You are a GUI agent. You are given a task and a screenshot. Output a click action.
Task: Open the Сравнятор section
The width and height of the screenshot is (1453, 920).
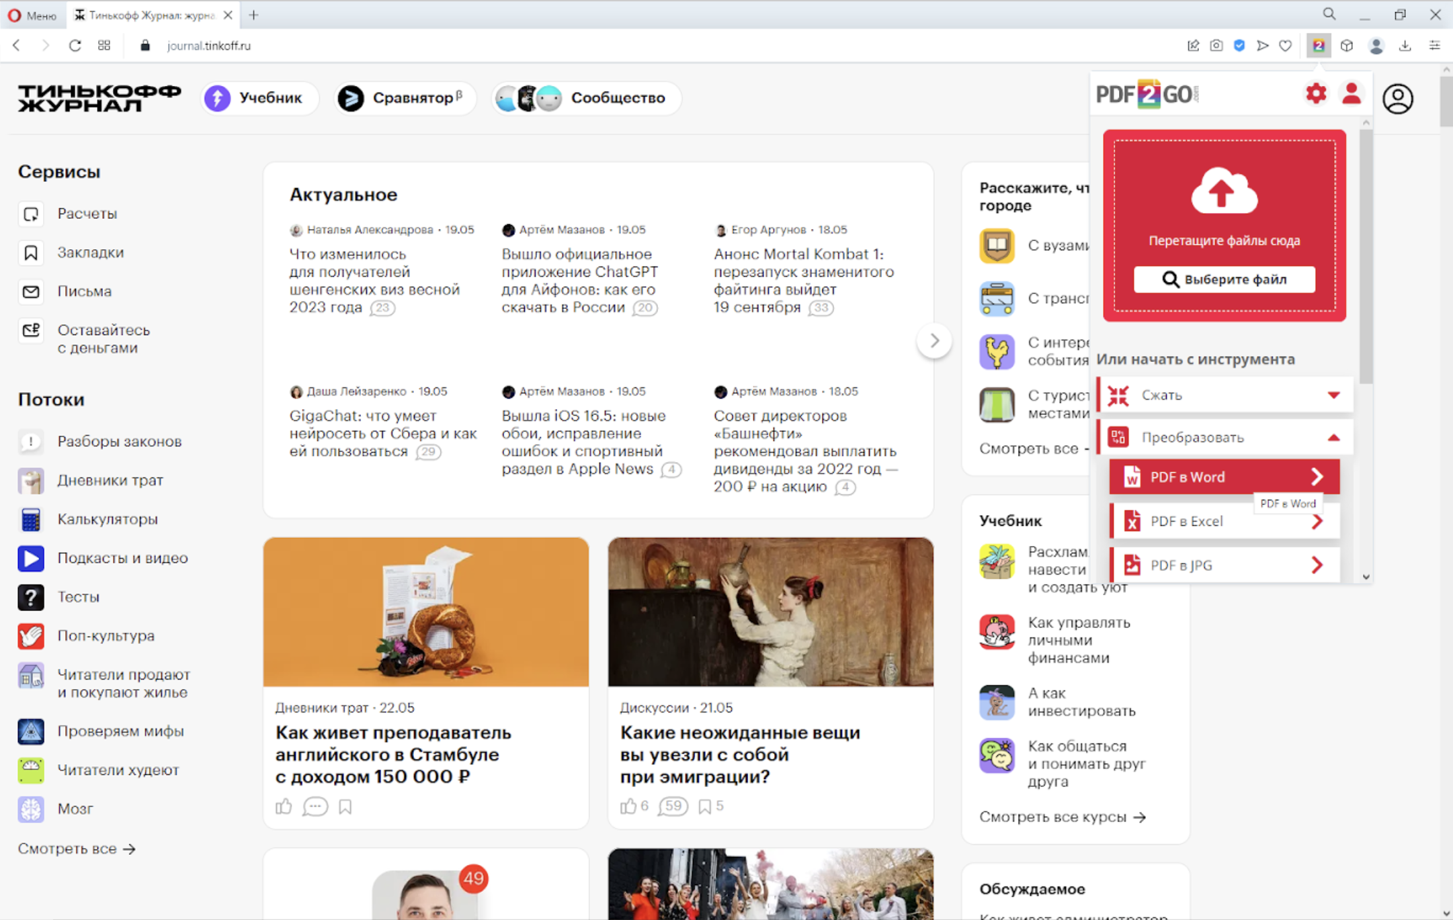[x=406, y=98]
